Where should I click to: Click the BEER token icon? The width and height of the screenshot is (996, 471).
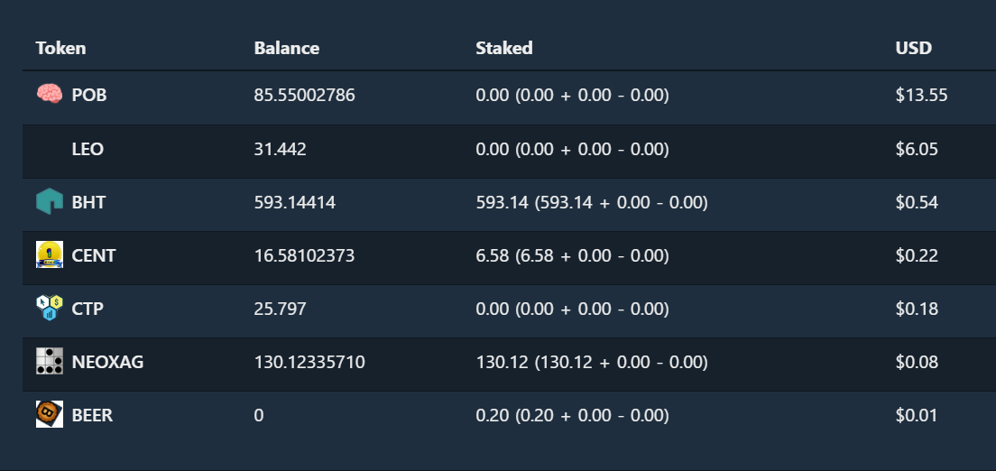pos(49,414)
